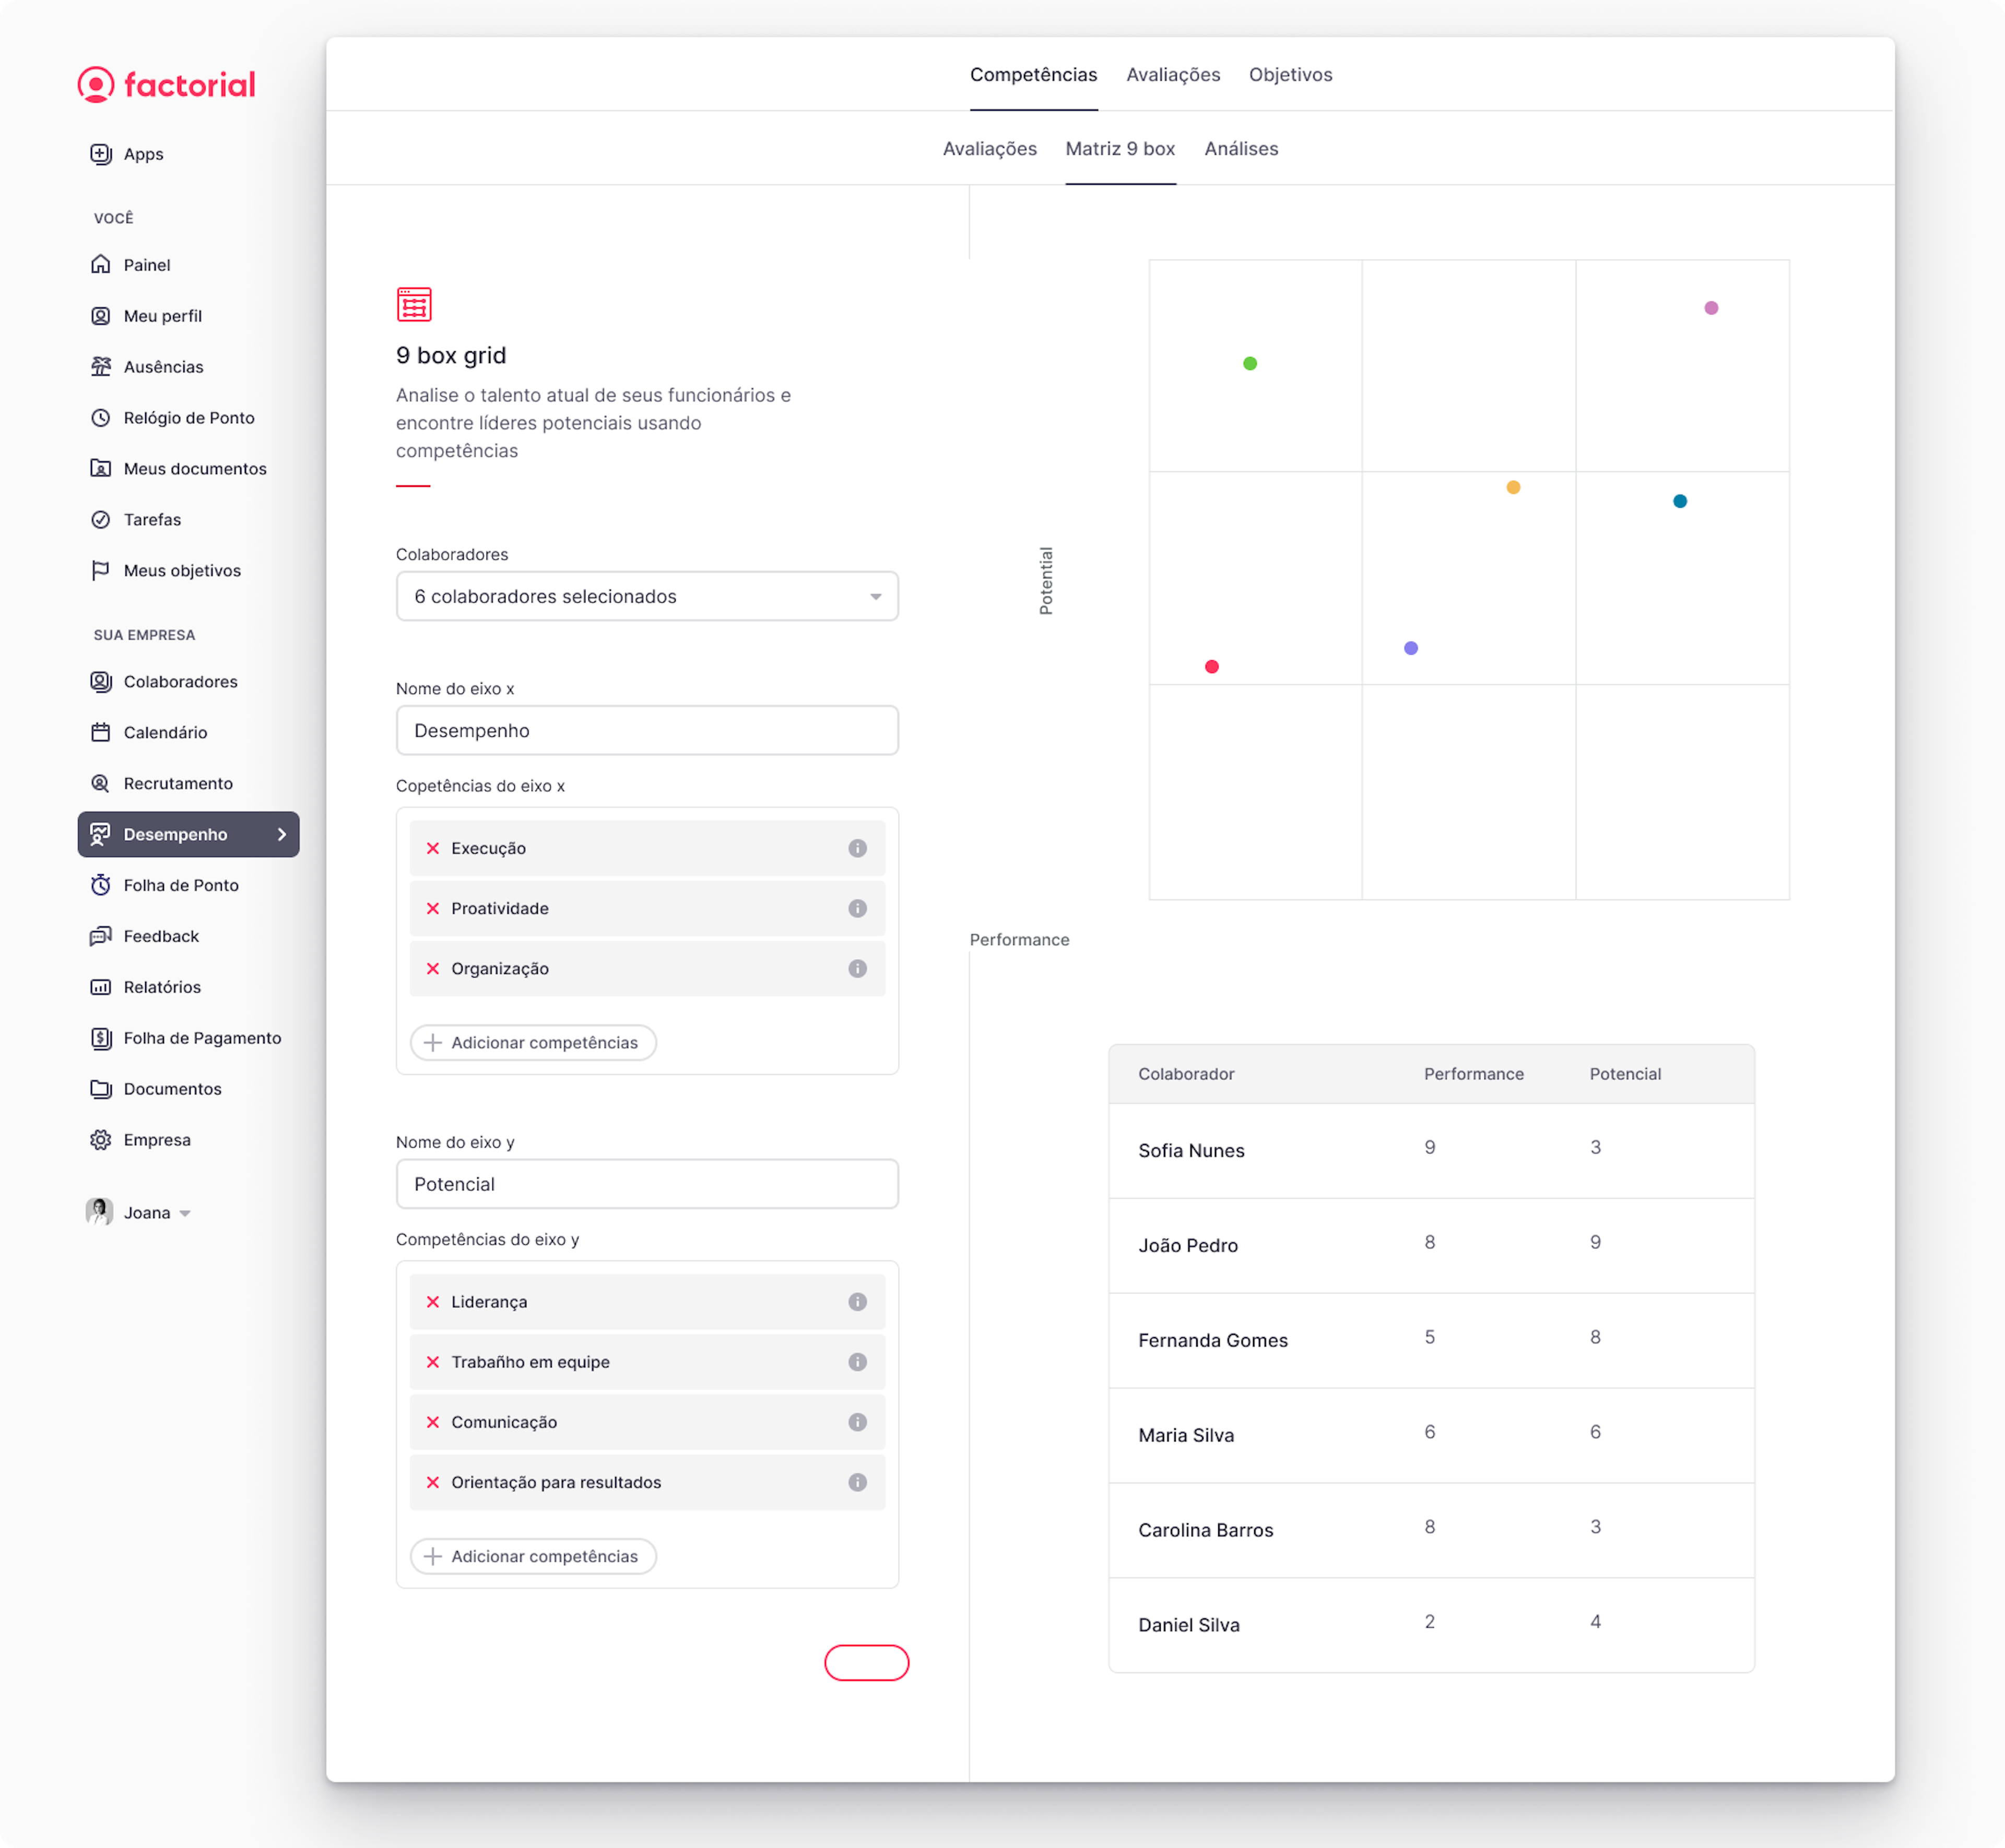Open Painel home icon
Viewport: 2005px width, 1848px height.
point(101,265)
